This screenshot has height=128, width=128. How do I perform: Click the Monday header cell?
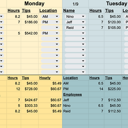(x=34, y=4)
